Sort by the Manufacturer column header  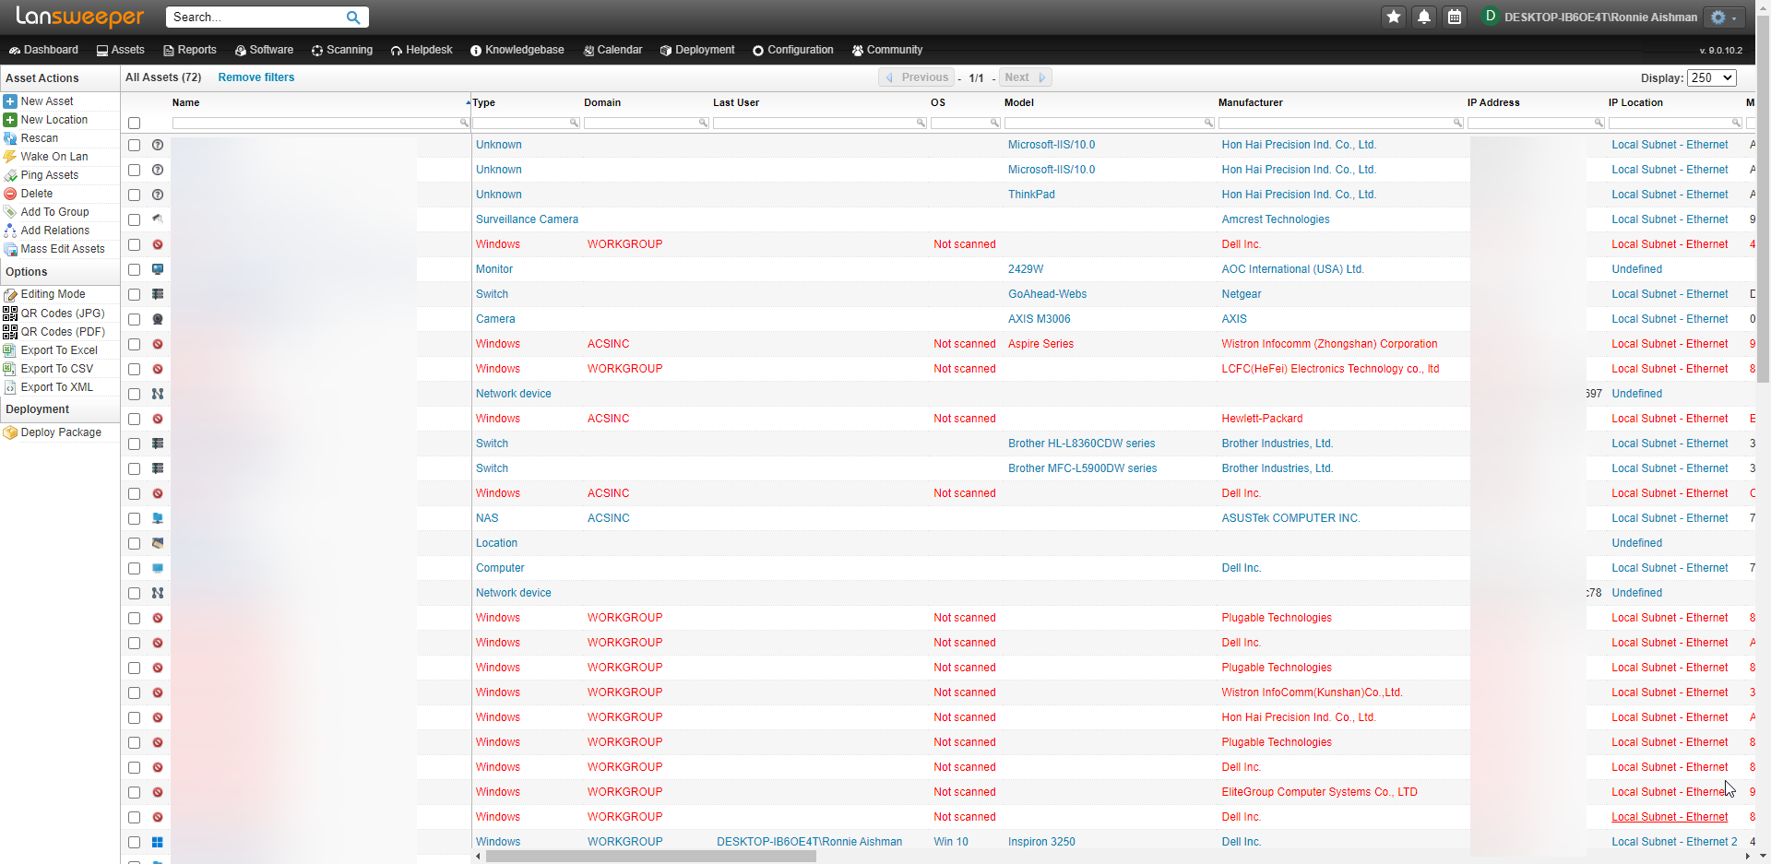pyautogui.click(x=1250, y=102)
